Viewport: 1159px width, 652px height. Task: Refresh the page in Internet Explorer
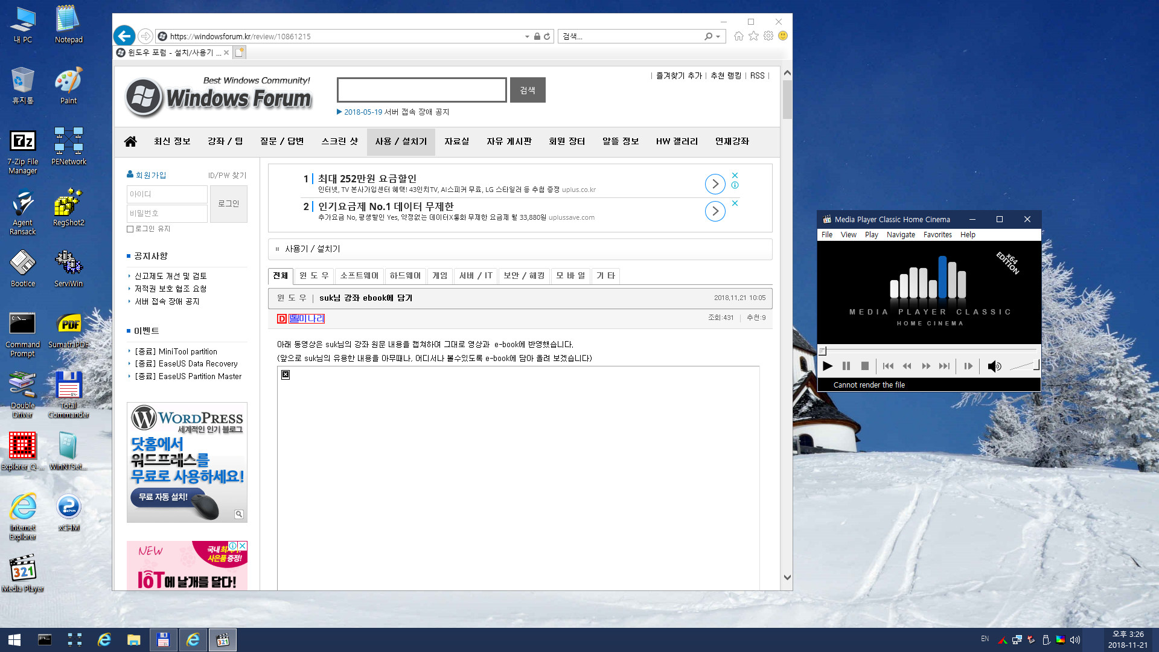click(x=547, y=36)
